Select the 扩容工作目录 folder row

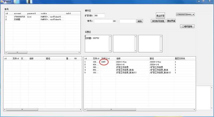click(139, 67)
